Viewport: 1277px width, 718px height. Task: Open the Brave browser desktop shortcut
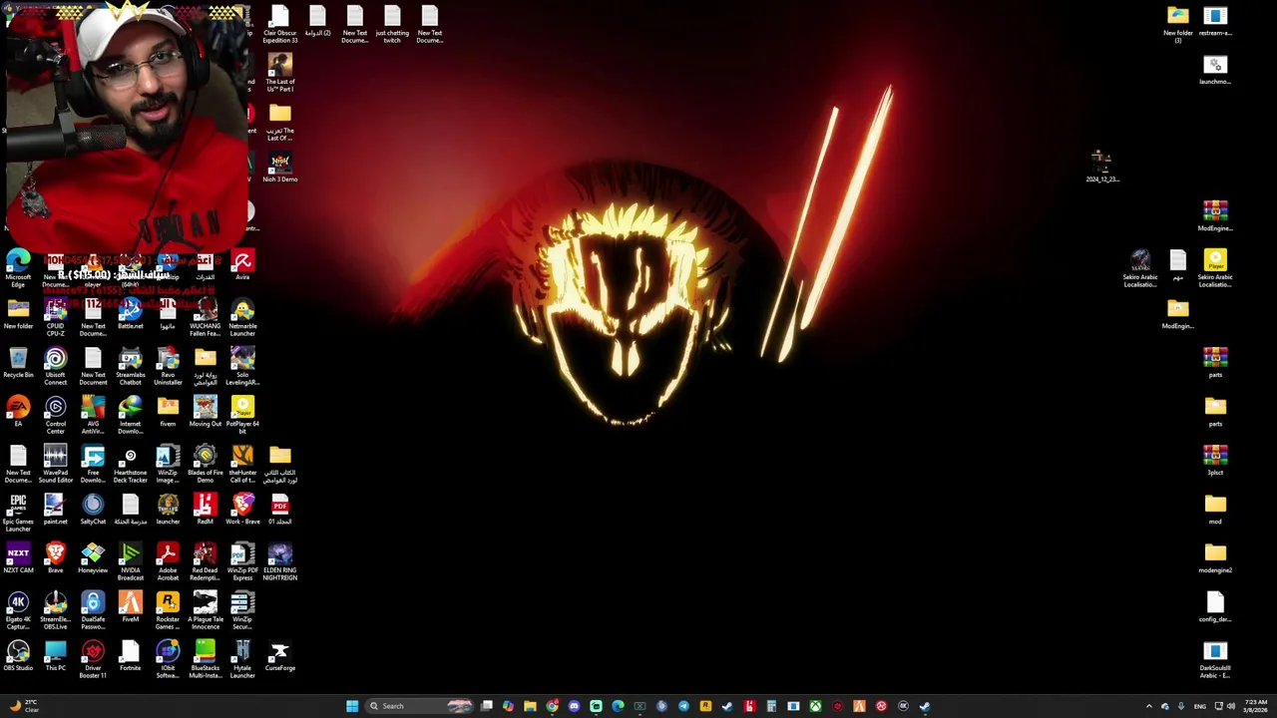[56, 558]
